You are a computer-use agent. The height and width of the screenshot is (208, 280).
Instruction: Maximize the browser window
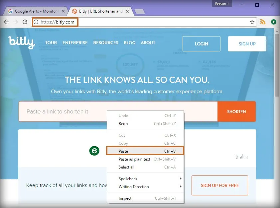coord(257,5)
